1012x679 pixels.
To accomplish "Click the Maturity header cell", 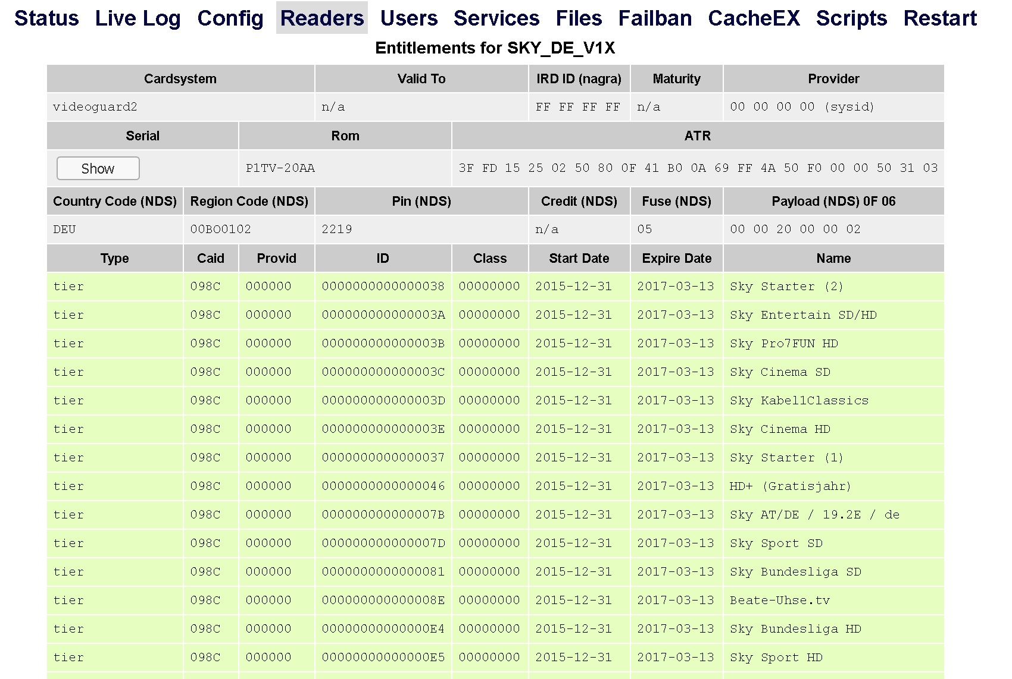I will pos(677,78).
